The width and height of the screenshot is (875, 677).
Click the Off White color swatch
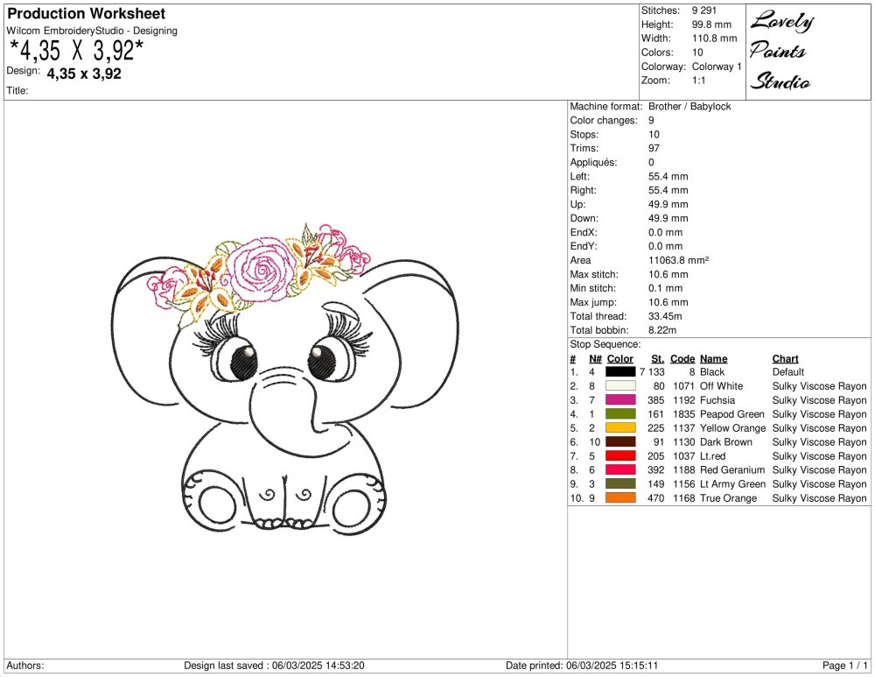tap(620, 386)
